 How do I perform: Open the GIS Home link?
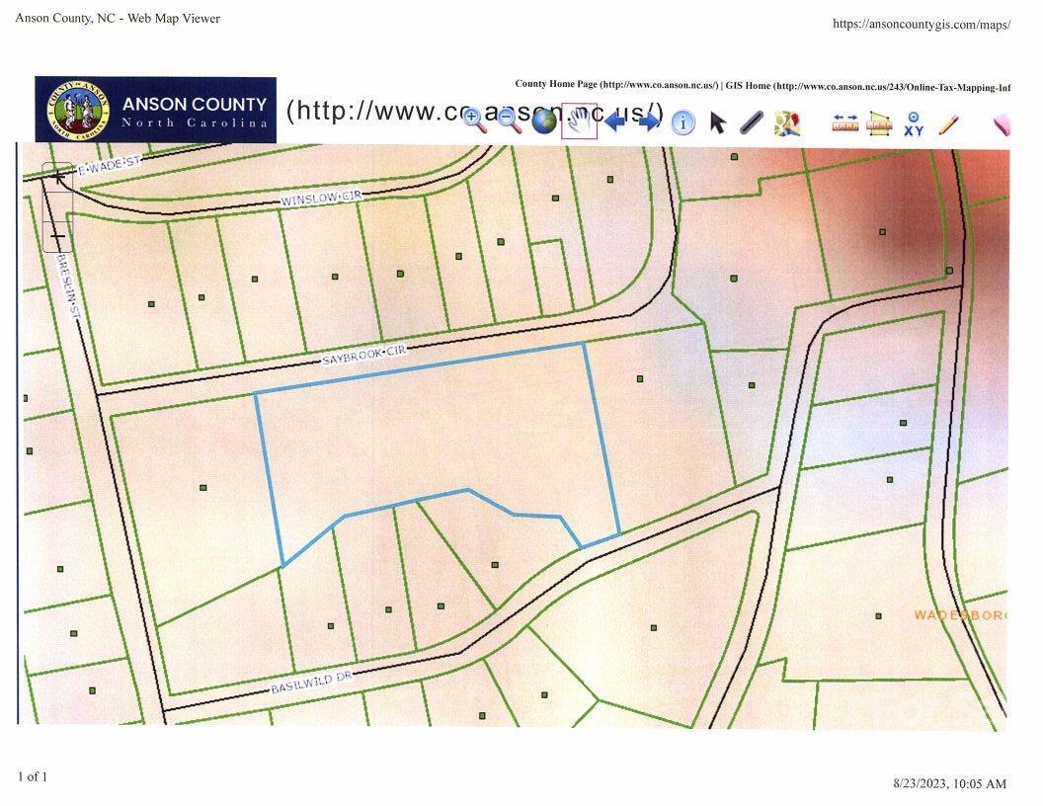pos(867,87)
